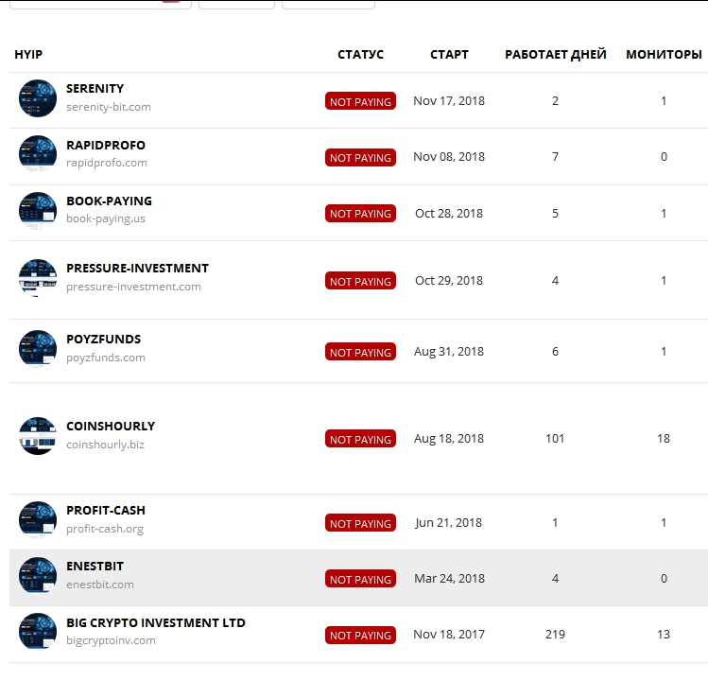
Task: Click NOT PAYING status for POYZFUNDS
Action: pyautogui.click(x=360, y=353)
